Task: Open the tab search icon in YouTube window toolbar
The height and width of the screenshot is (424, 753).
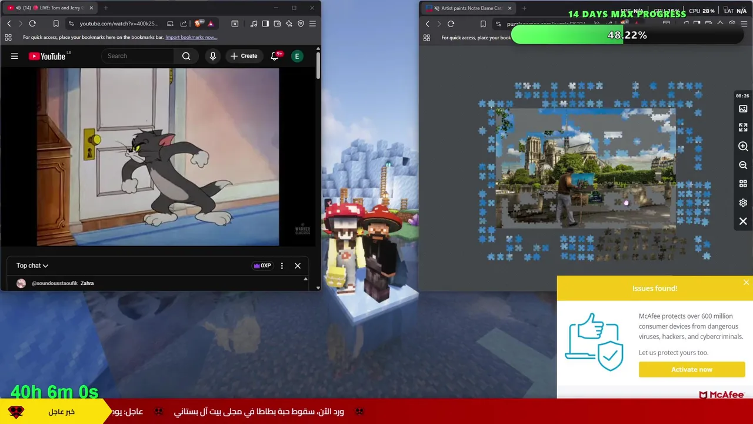Action: click(235, 24)
